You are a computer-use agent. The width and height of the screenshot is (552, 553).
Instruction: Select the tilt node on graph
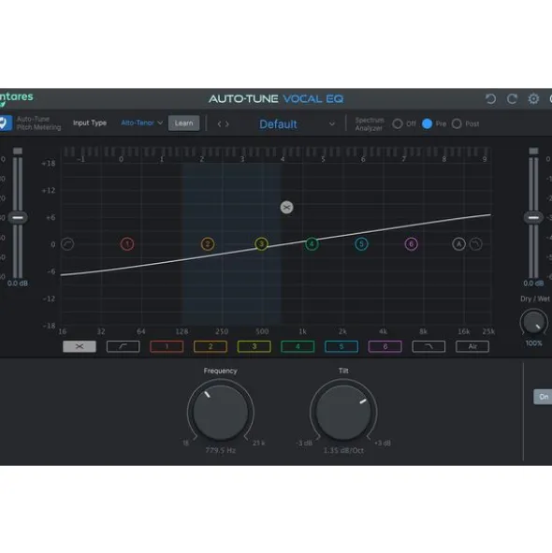pos(286,208)
